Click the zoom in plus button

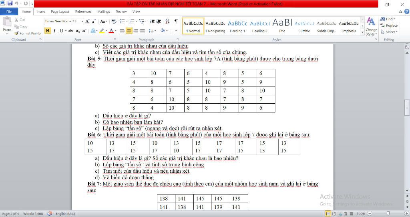tap(406, 214)
